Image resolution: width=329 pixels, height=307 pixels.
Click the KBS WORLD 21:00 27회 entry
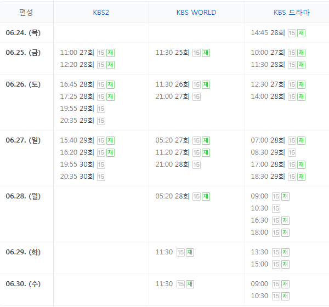coord(172,96)
